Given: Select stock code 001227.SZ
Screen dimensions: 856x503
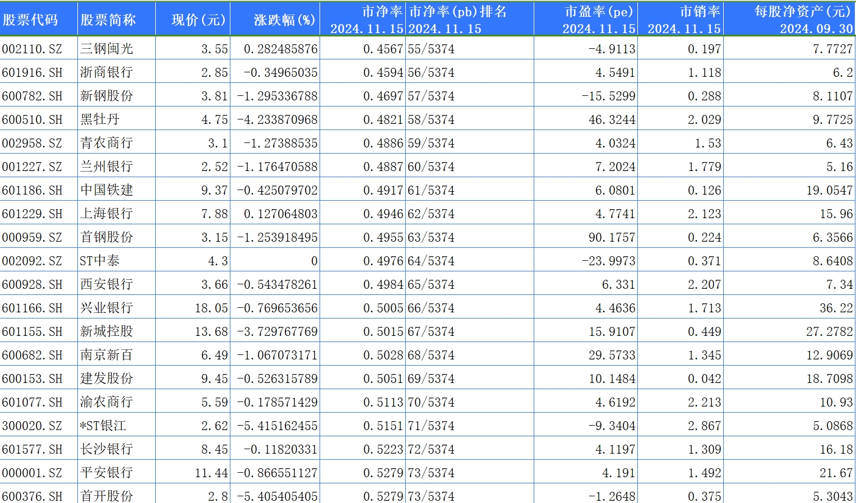Looking at the screenshot, I should (x=32, y=167).
